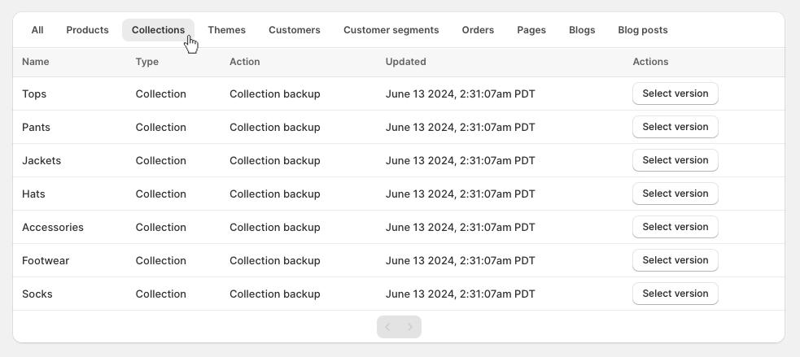Click the Actions column header
Screen dimensions: 800x357
650,62
